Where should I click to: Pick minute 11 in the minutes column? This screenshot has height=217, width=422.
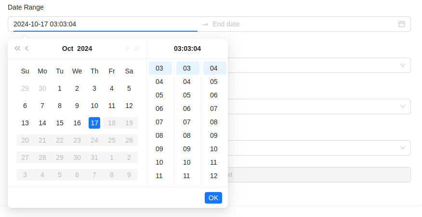(187, 176)
